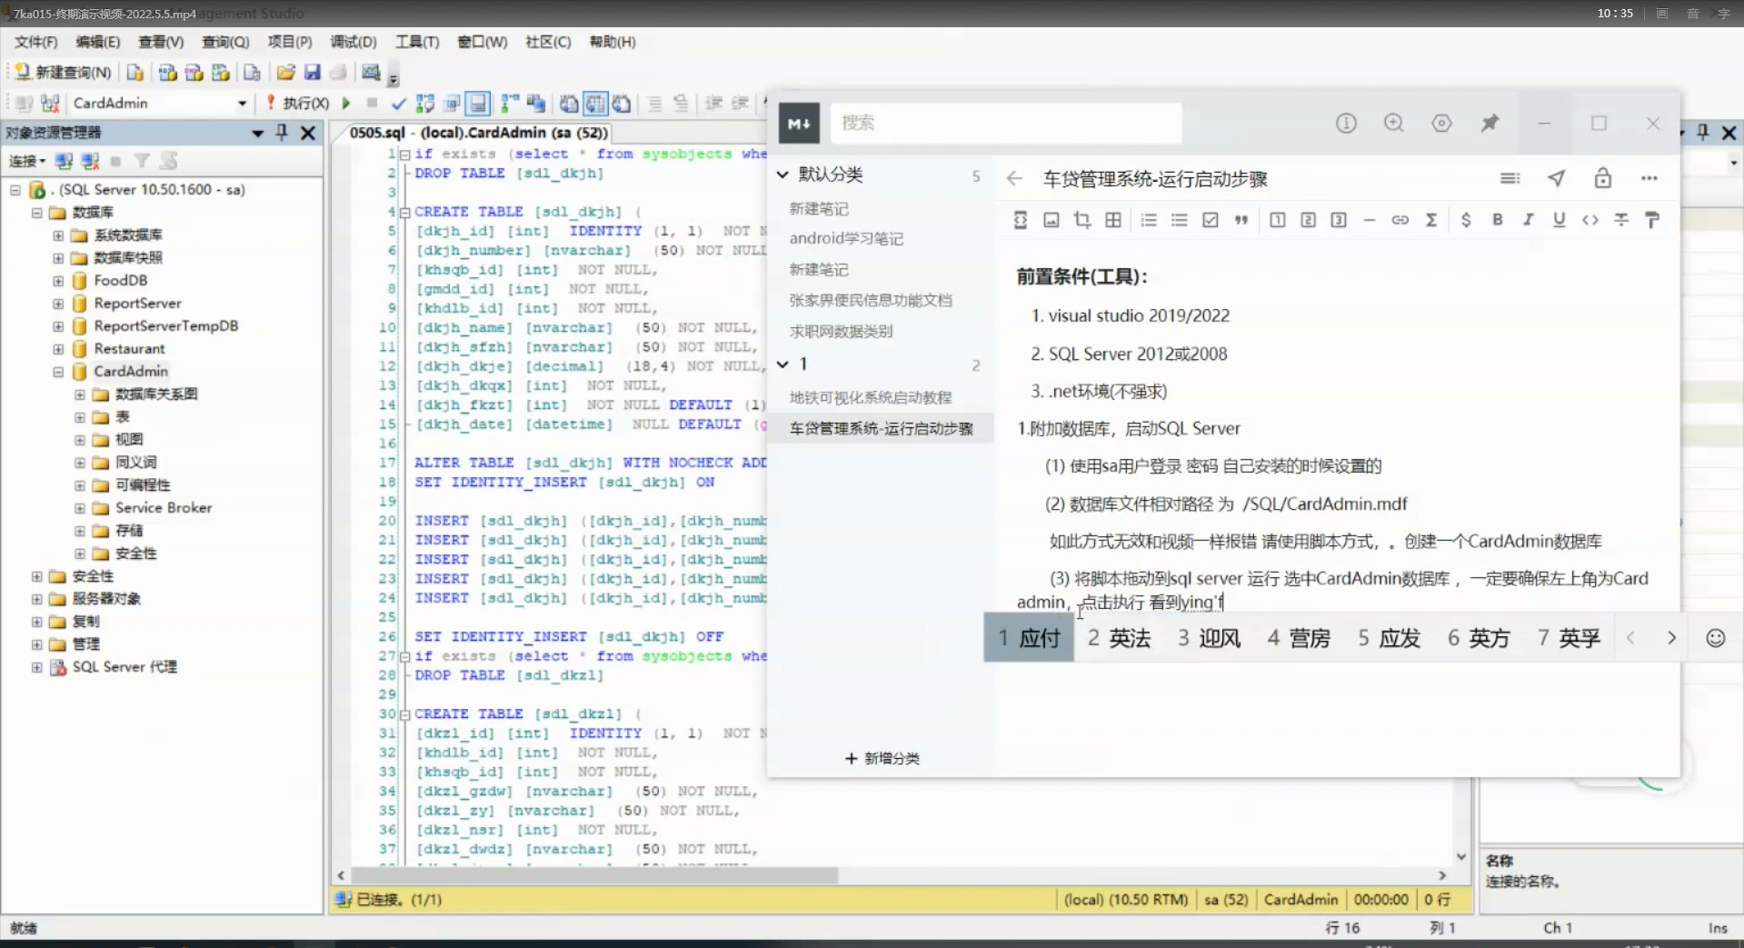The width and height of the screenshot is (1744, 948).
Task: Expand the FoodDB database node
Action: tap(58, 281)
